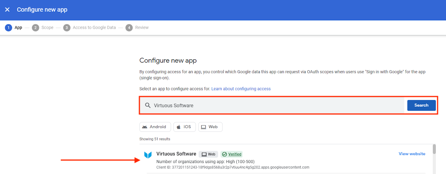Click the step 2 number circle
The height and width of the screenshot is (174, 446).
point(35,28)
